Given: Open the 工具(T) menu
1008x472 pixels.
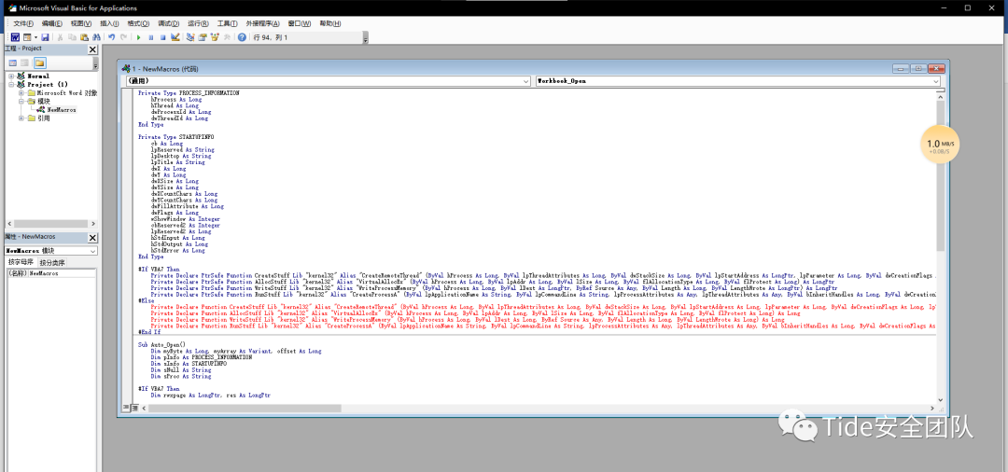Looking at the screenshot, I should pyautogui.click(x=228, y=23).
